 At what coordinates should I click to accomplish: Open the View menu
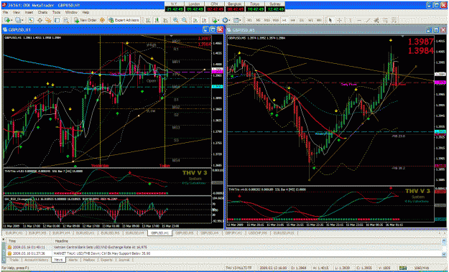(x=17, y=13)
